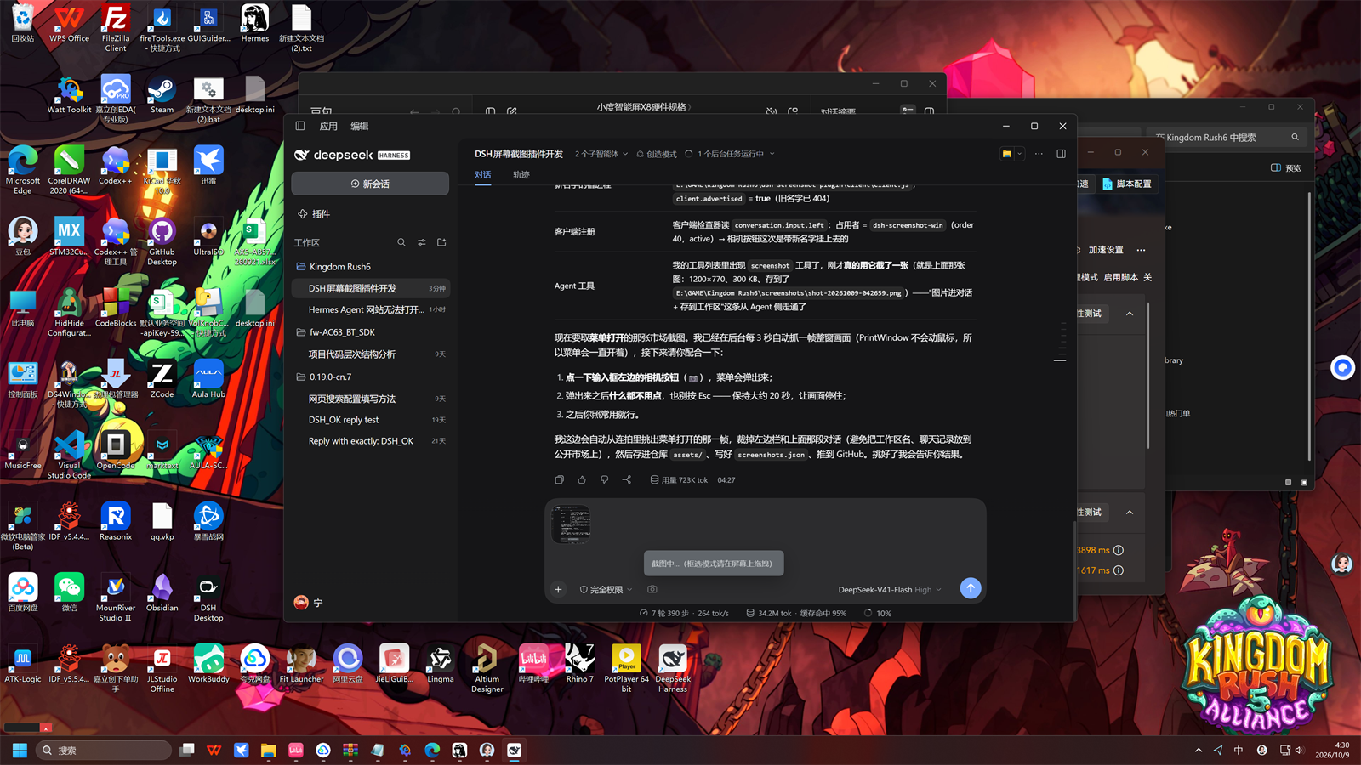Image resolution: width=1361 pixels, height=765 pixels.
Task: Click the add workspace folder icon
Action: pyautogui.click(x=441, y=242)
